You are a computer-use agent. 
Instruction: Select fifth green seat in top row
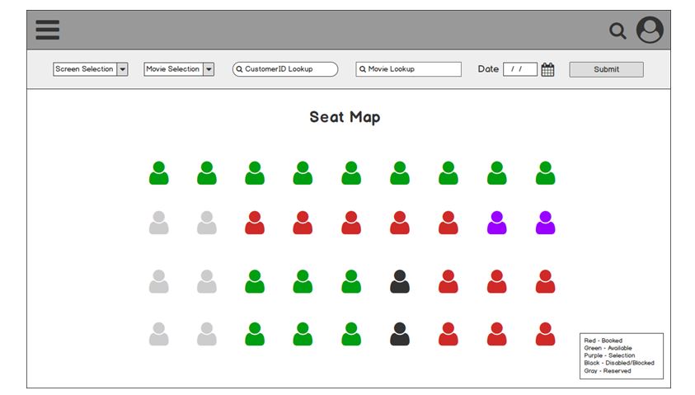coord(351,173)
